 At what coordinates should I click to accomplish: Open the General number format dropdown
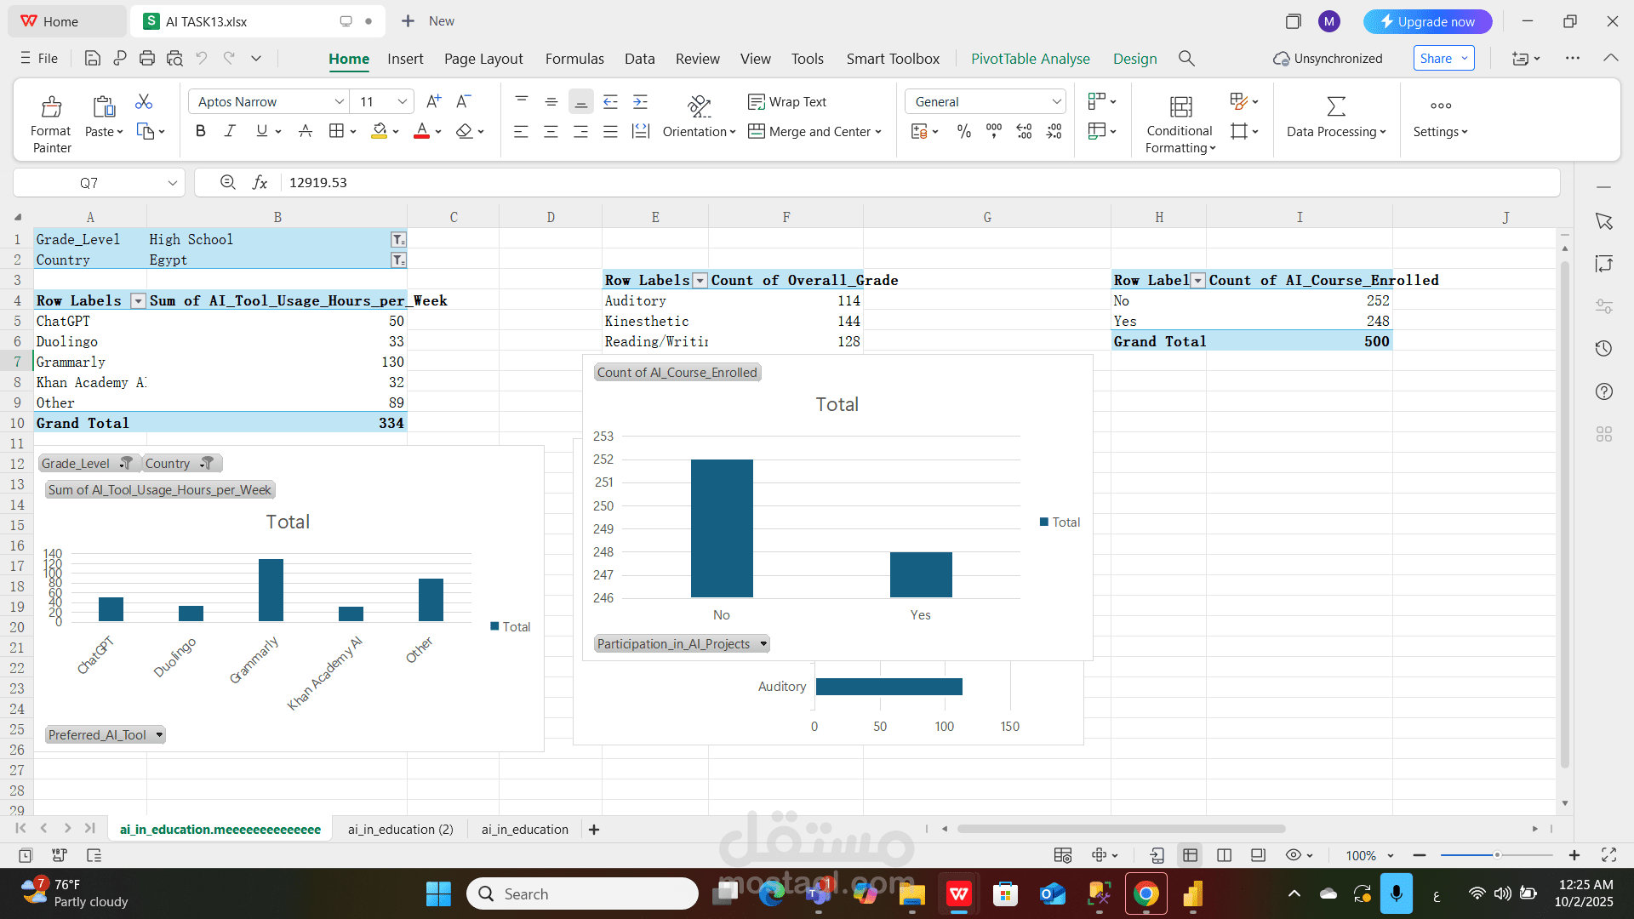1056,101
